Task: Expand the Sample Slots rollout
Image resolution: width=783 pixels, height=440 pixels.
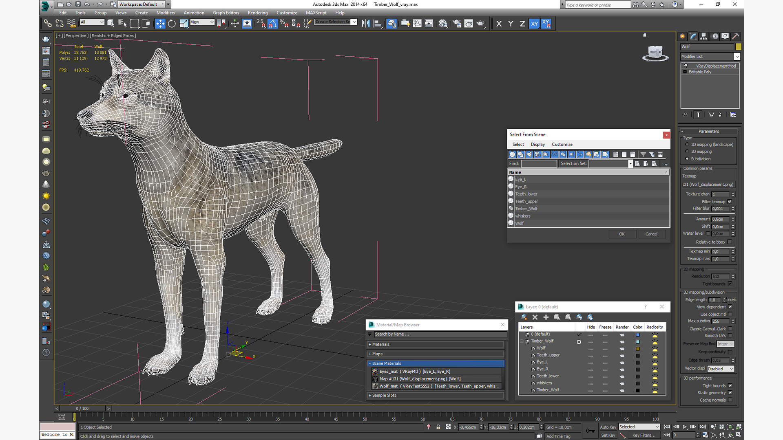Action: tap(436, 395)
